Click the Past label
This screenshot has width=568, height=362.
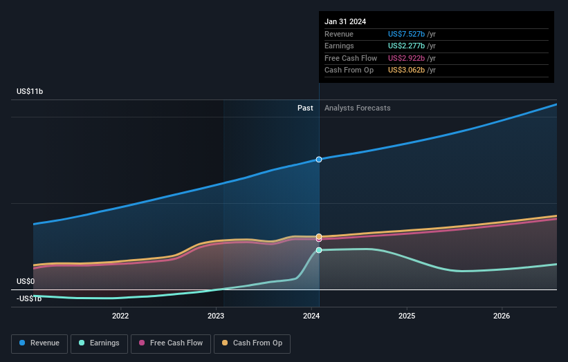click(305, 108)
